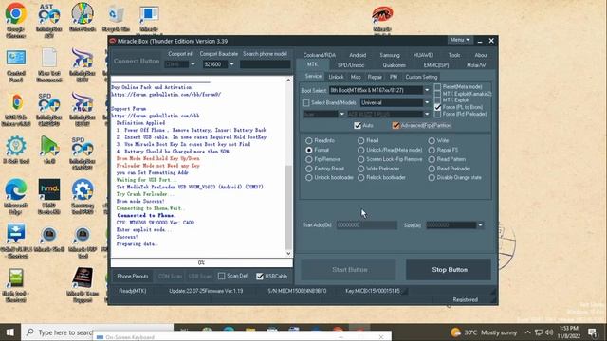The height and width of the screenshot is (341, 607).
Task: Uncheck Force (PL to Brom) checkbox
Action: coord(438,107)
